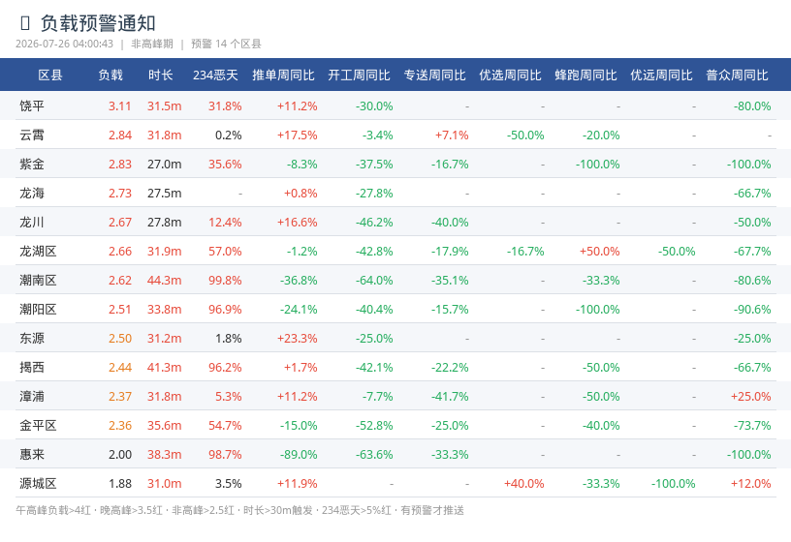Click the 优远周同比 column header

661,75
